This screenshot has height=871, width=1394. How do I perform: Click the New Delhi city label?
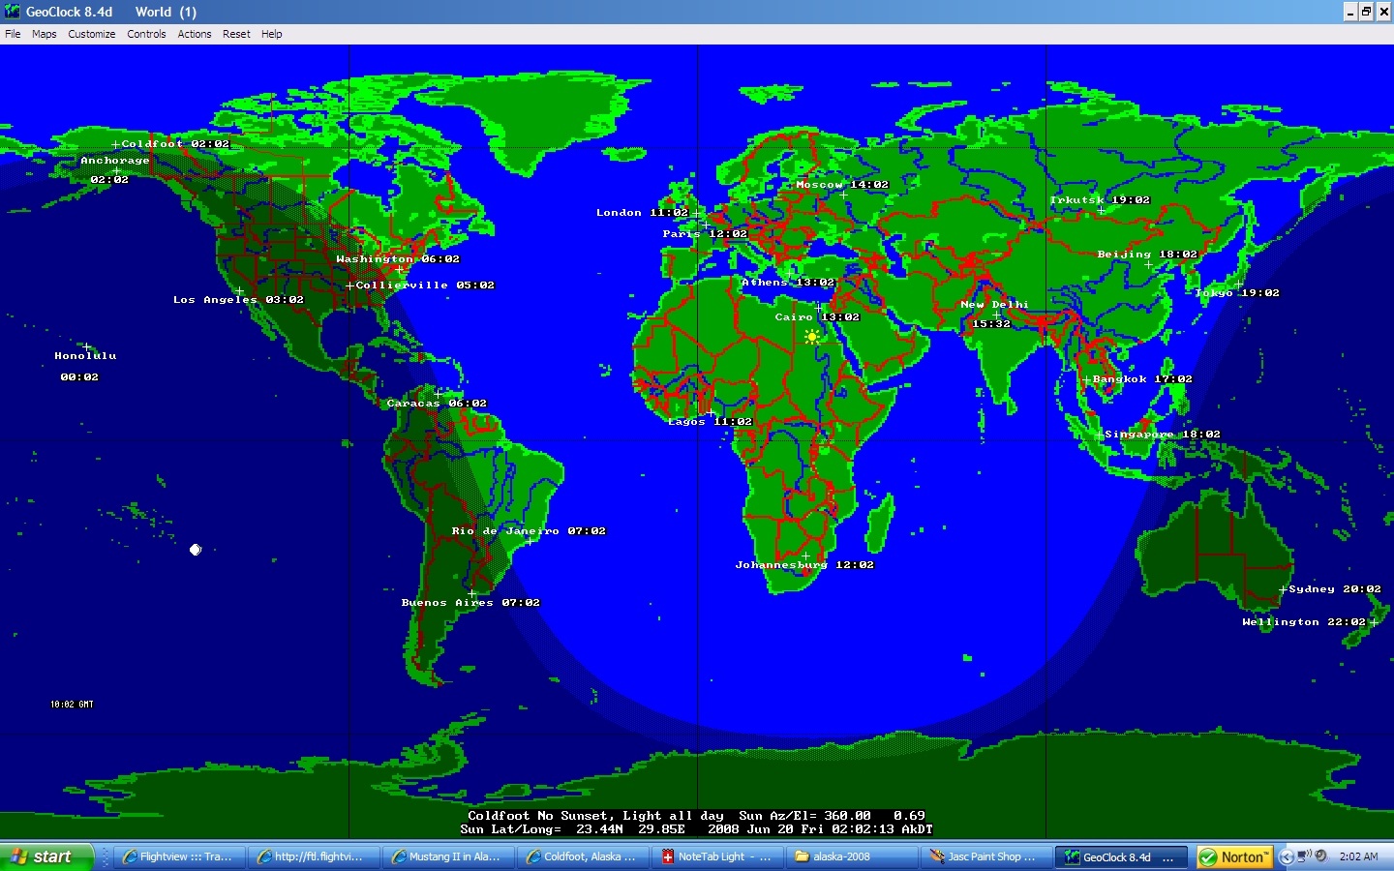[x=994, y=305]
